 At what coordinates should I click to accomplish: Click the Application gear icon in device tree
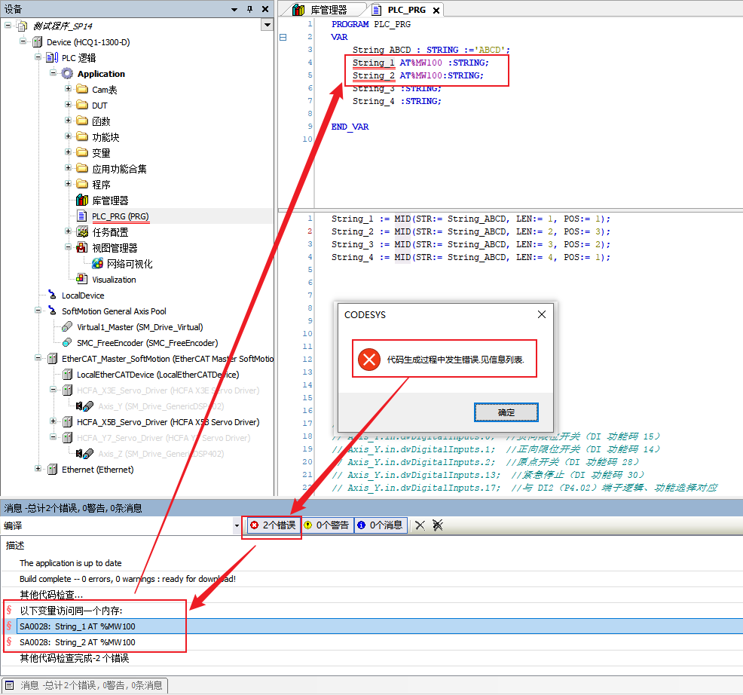[67, 74]
